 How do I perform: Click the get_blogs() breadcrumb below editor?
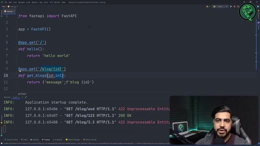22,94
